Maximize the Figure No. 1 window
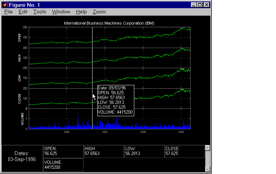 click(x=200, y=5)
